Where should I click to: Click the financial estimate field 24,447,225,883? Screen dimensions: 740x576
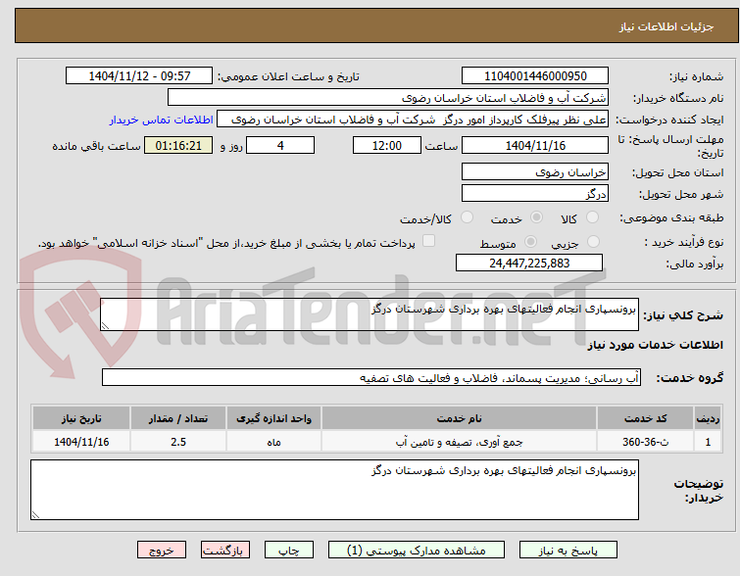point(529,263)
